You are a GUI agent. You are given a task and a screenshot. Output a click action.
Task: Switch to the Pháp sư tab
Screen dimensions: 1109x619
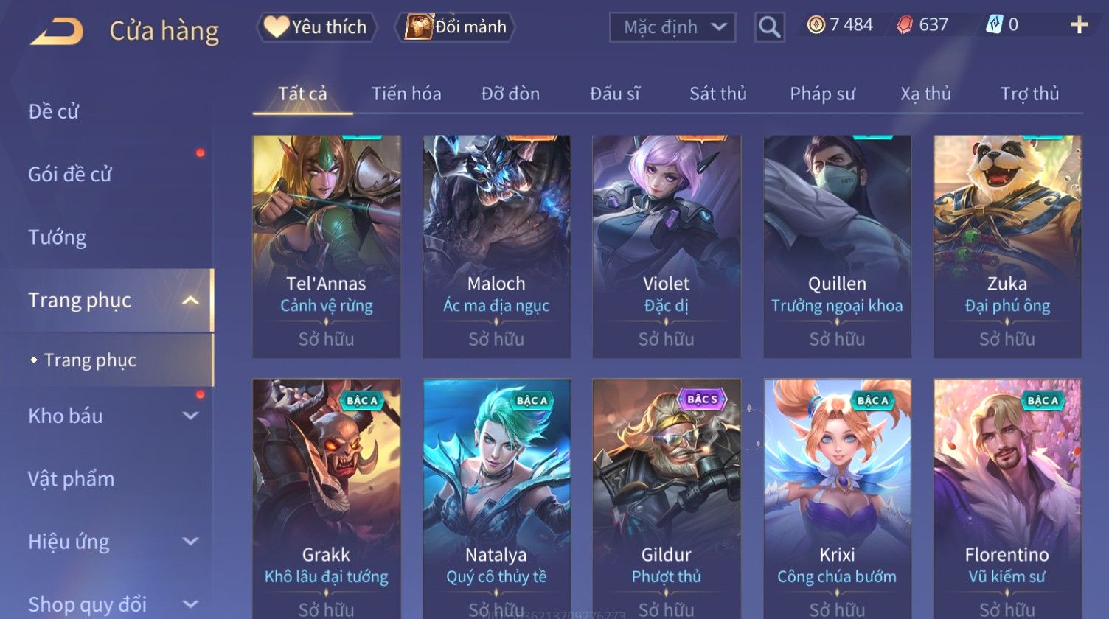[x=822, y=94]
